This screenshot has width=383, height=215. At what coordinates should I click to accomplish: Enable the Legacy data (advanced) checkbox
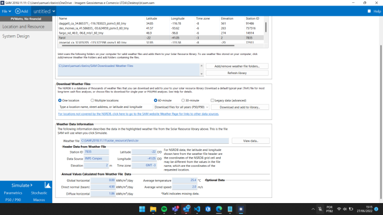(x=213, y=101)
